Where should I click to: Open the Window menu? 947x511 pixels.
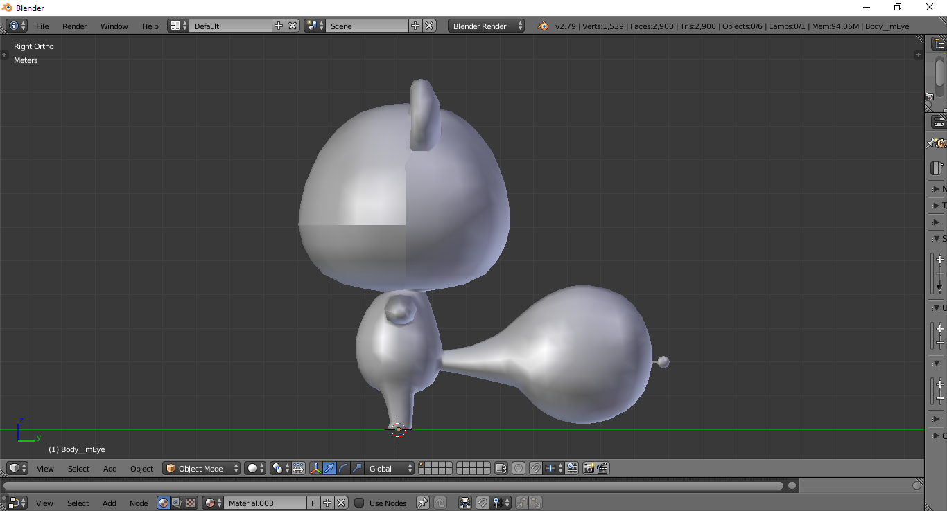114,26
